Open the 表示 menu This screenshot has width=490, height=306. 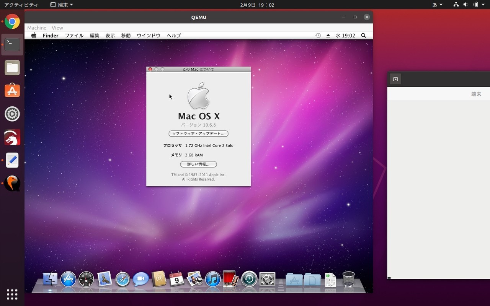(110, 36)
